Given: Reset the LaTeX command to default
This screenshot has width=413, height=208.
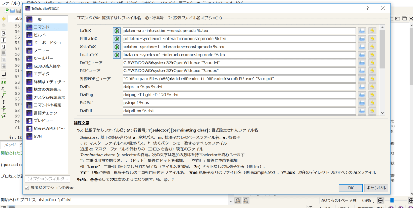Looking at the screenshot, I should click(x=372, y=31).
